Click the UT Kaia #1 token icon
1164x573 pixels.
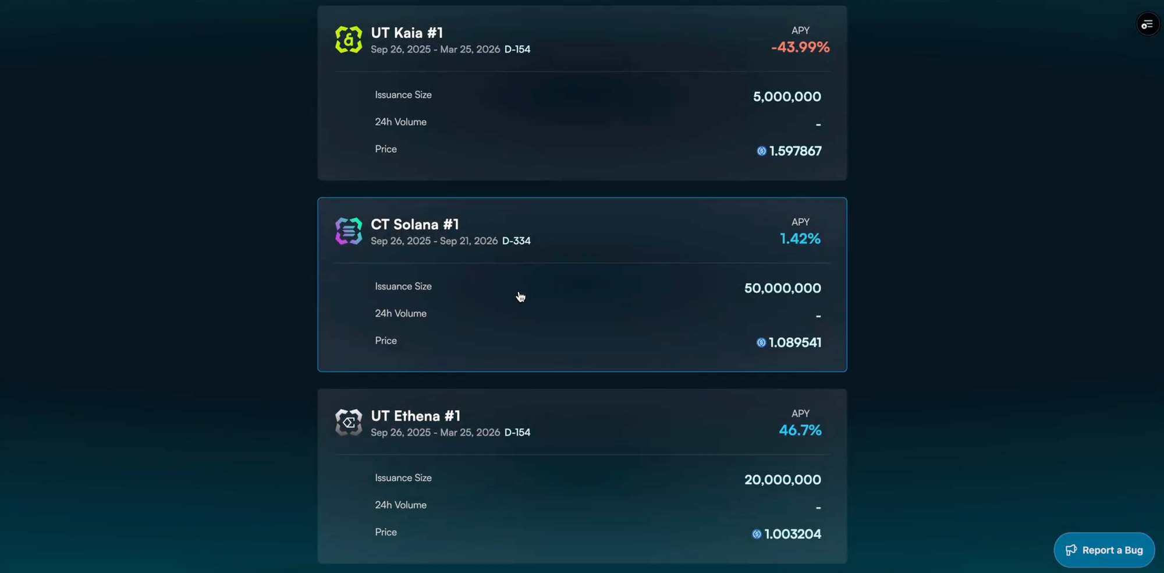(x=349, y=40)
